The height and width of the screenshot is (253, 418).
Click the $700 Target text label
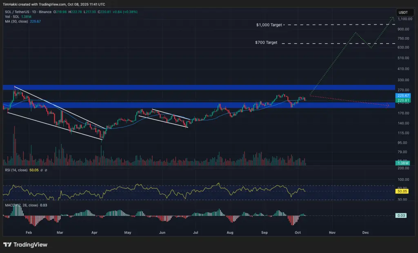pyautogui.click(x=266, y=42)
